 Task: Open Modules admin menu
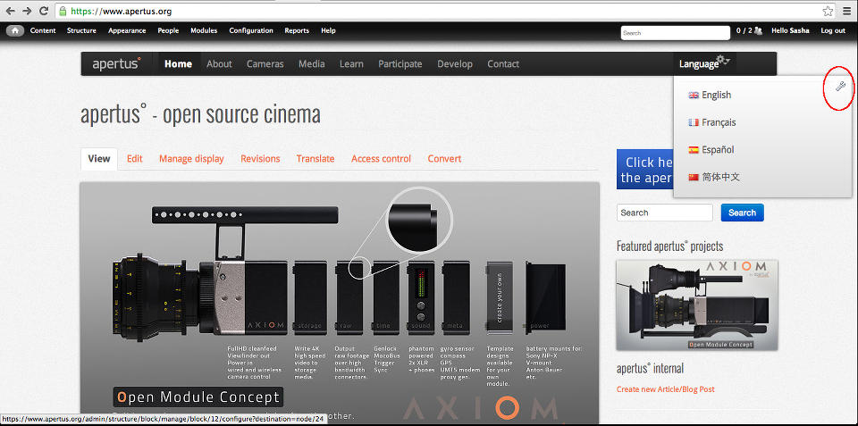click(204, 30)
